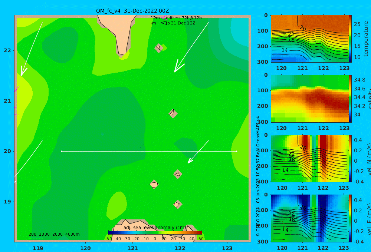Click the -0.4 tick on vel. N colorbar
Screen dimensions: 371x252
359,182
